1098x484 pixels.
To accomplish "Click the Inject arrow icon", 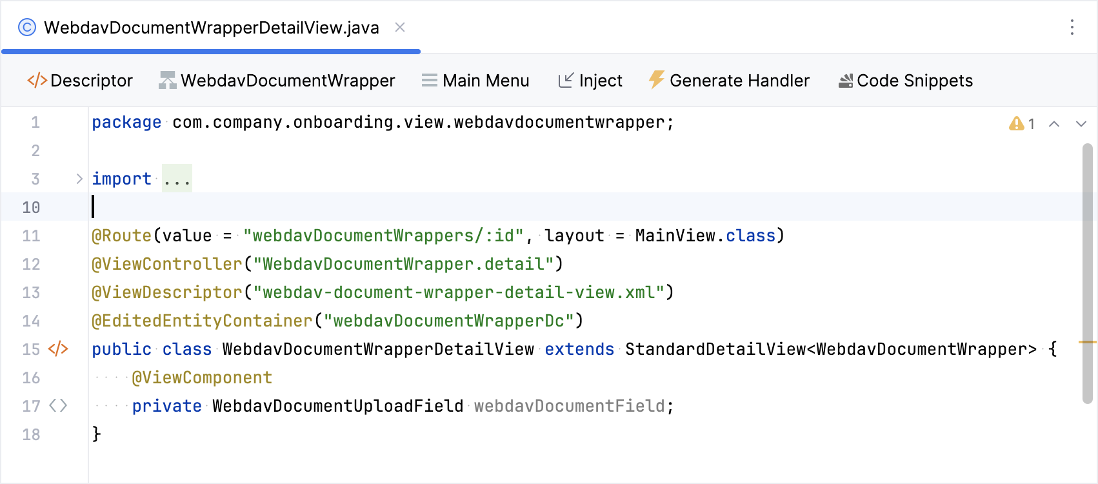I will click(x=565, y=80).
